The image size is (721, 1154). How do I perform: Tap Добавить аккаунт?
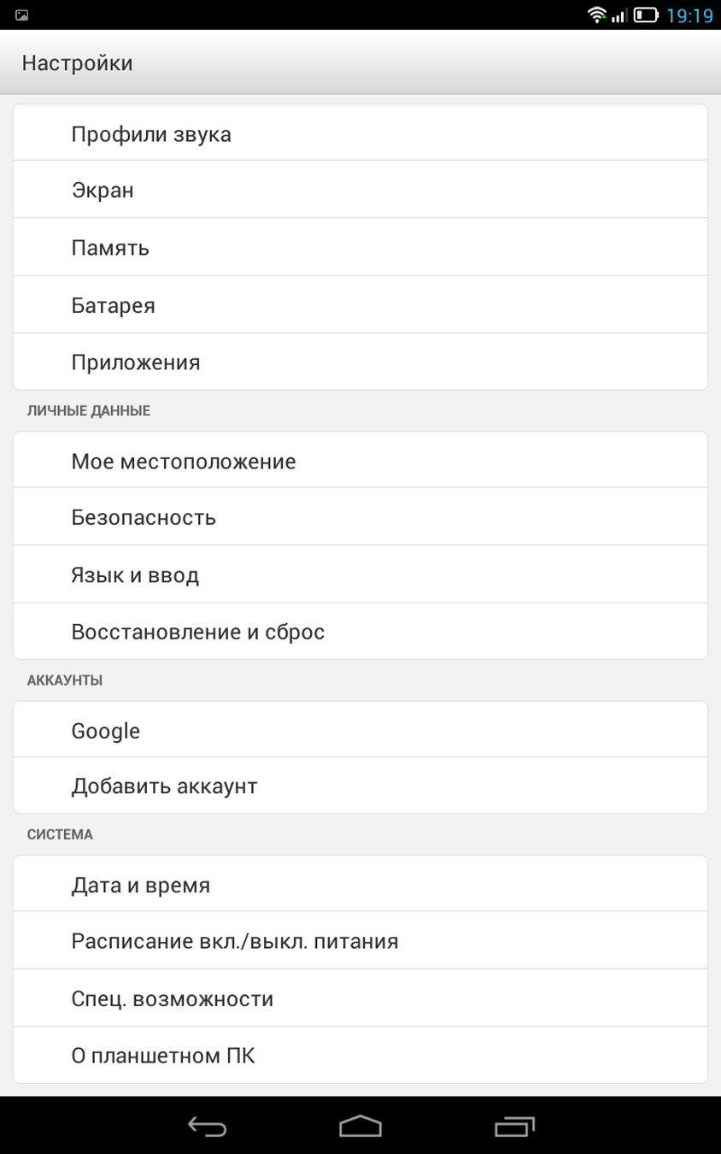click(360, 786)
